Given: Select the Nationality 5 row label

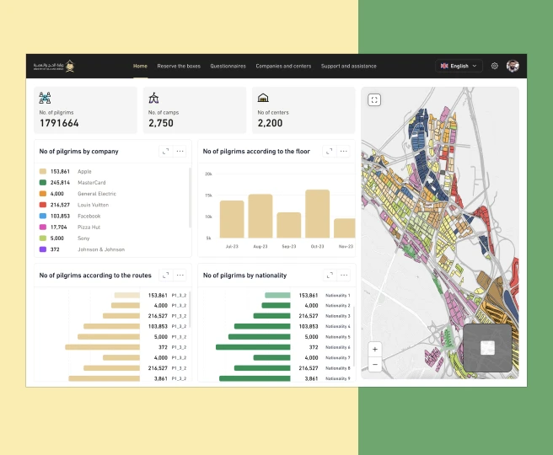Looking at the screenshot, I should [337, 337].
